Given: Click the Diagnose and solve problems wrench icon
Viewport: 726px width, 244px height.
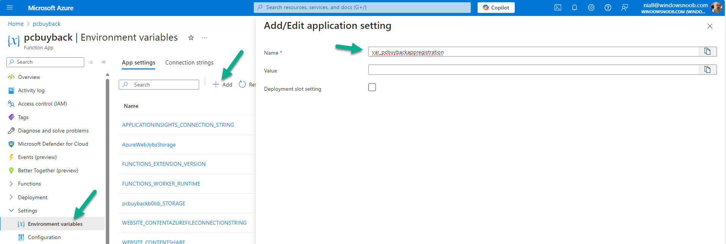Looking at the screenshot, I should tap(11, 131).
